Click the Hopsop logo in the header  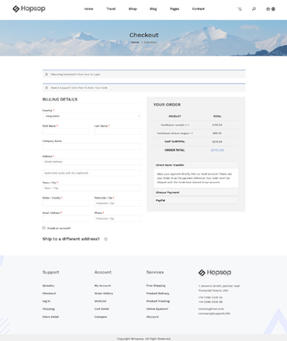(29, 9)
